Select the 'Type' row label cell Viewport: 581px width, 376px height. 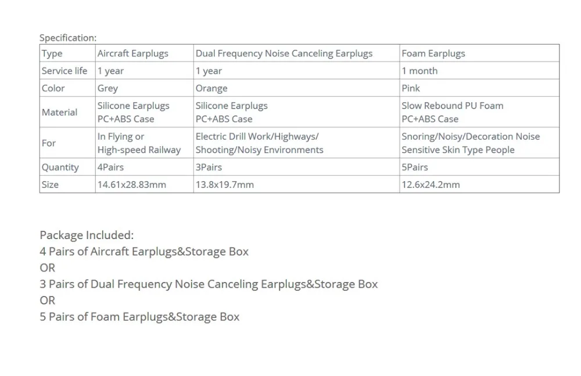[x=67, y=53]
